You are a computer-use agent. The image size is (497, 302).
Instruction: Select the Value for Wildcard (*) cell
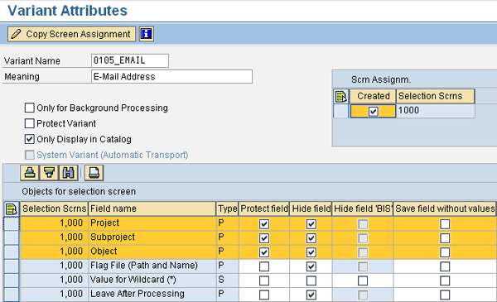point(152,280)
